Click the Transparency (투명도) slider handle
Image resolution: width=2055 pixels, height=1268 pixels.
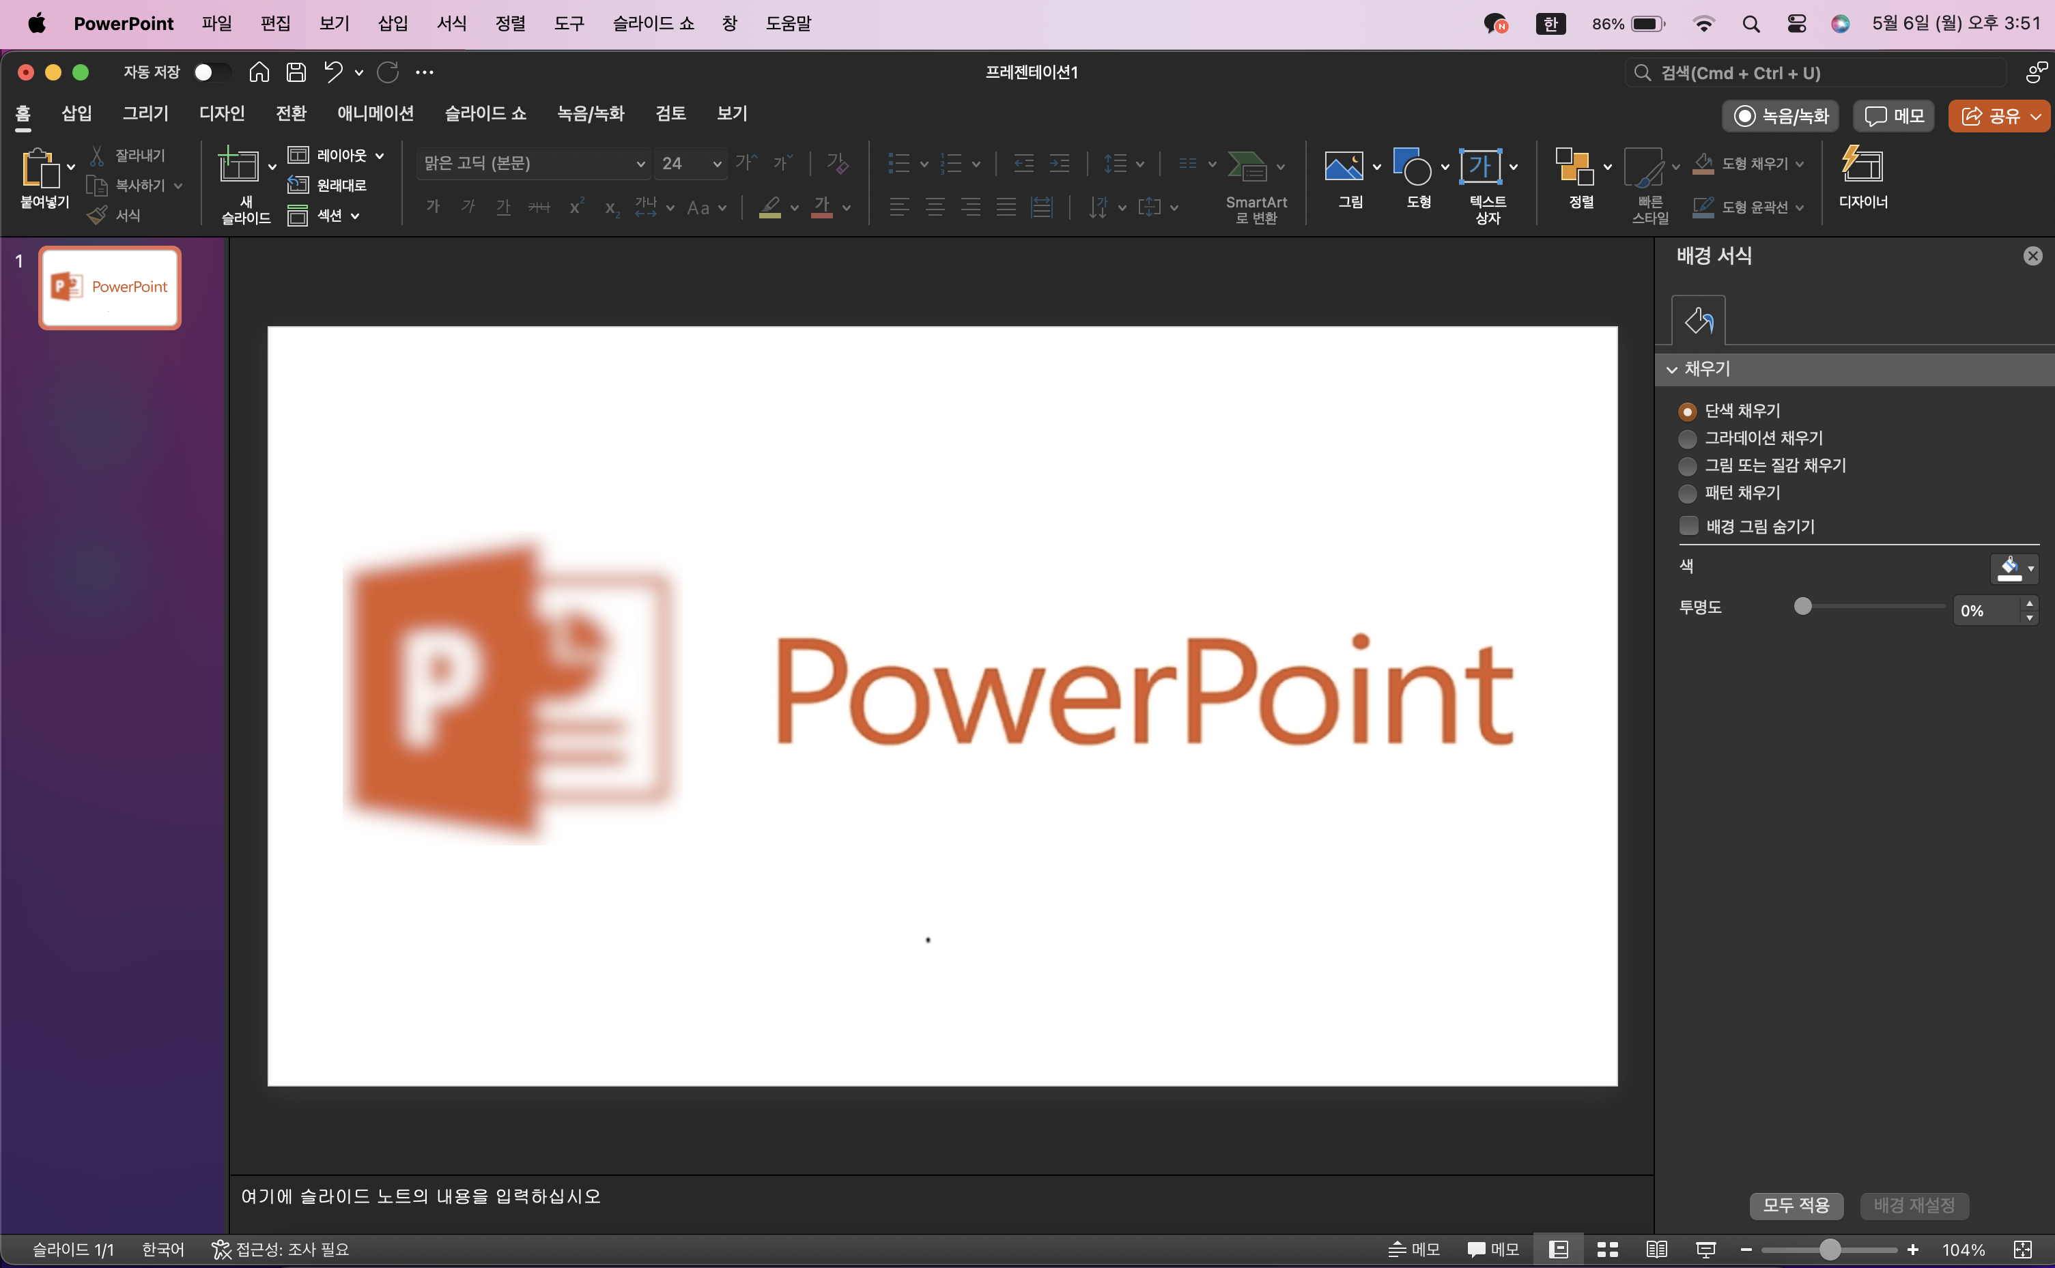1802,605
